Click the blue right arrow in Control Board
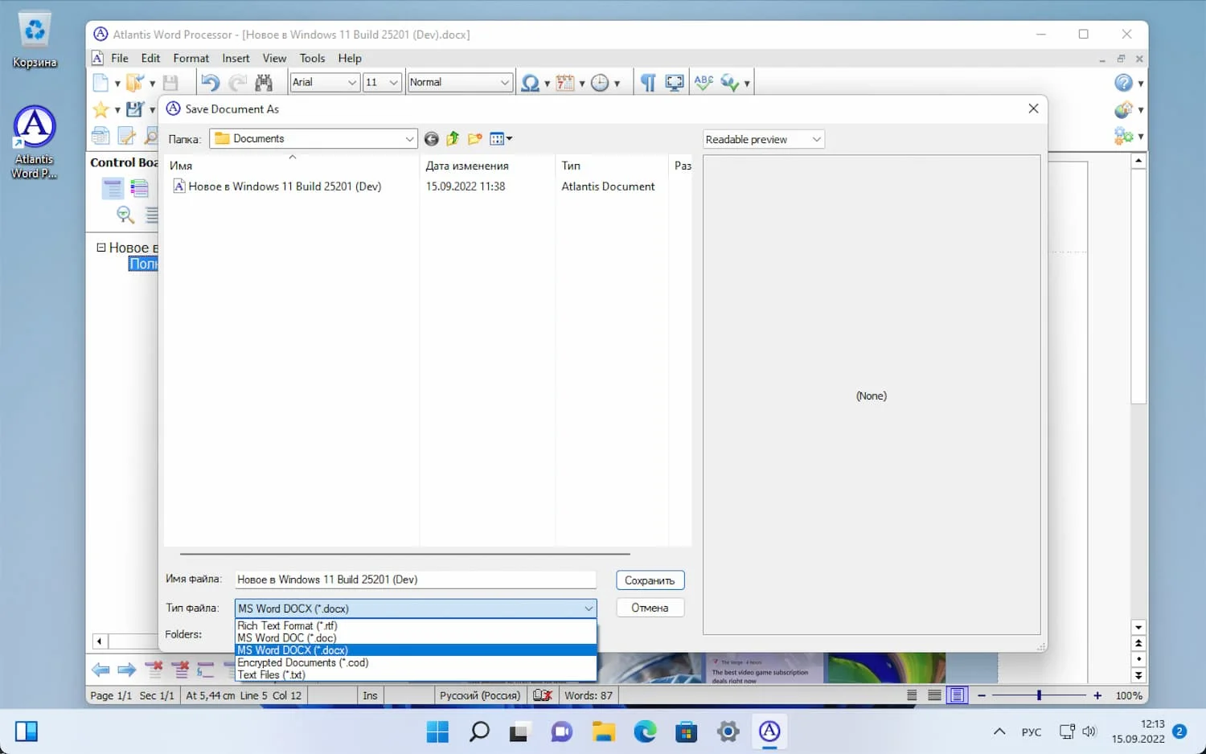1206x754 pixels. [126, 670]
